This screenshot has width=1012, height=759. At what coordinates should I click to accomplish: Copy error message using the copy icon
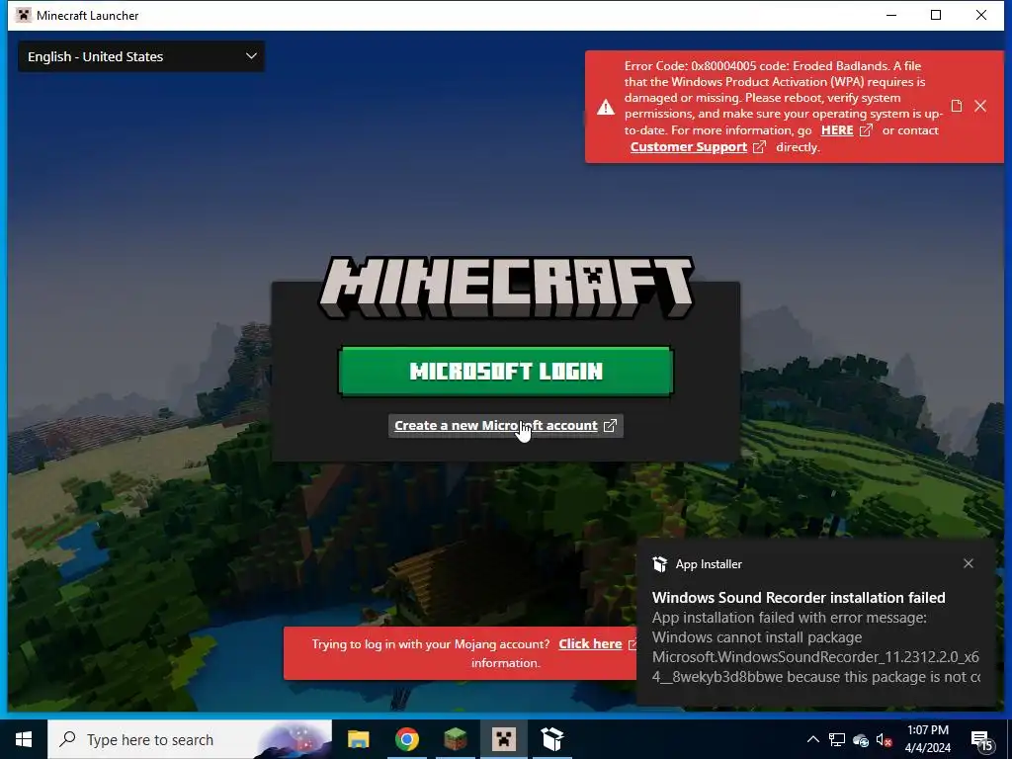[957, 106]
